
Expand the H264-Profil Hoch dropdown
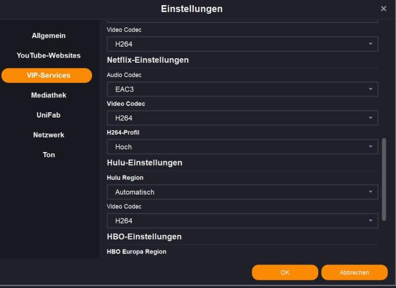pos(242,147)
